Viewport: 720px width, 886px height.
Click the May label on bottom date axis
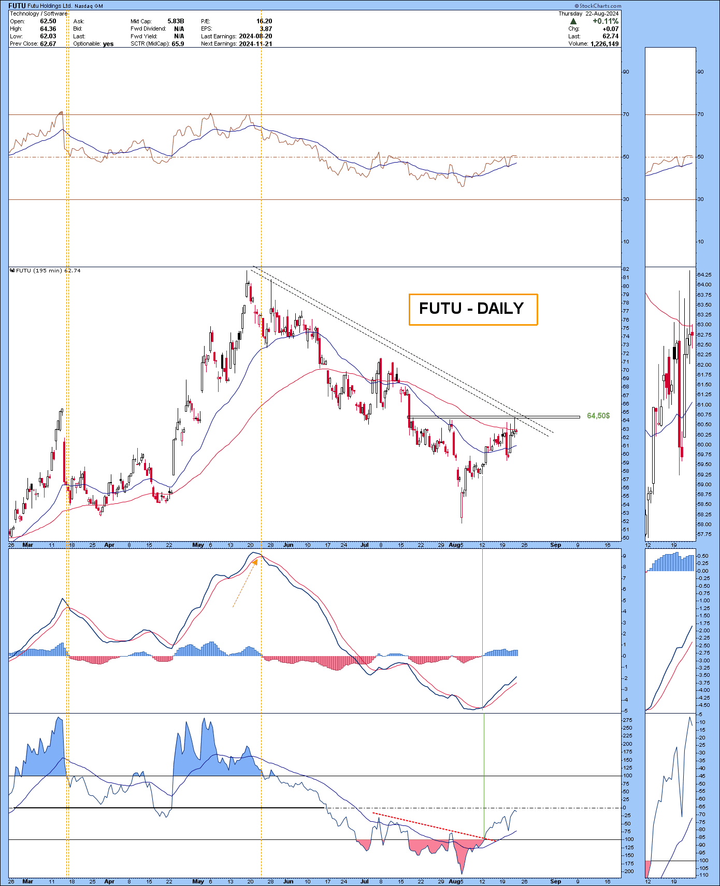[198, 881]
